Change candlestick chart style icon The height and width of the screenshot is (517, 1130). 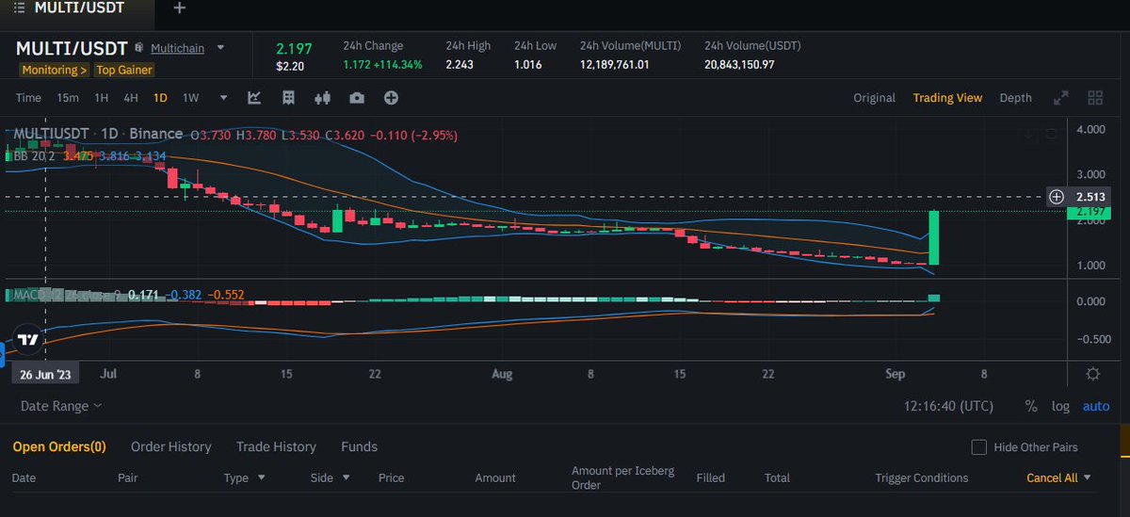323,98
